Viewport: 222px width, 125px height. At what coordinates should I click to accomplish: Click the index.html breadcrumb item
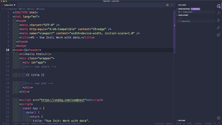11,9
